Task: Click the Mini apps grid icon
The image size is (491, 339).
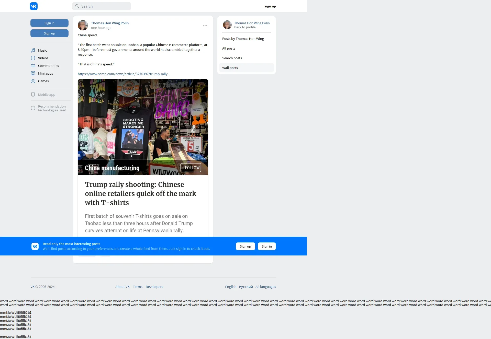Action: pyautogui.click(x=33, y=73)
